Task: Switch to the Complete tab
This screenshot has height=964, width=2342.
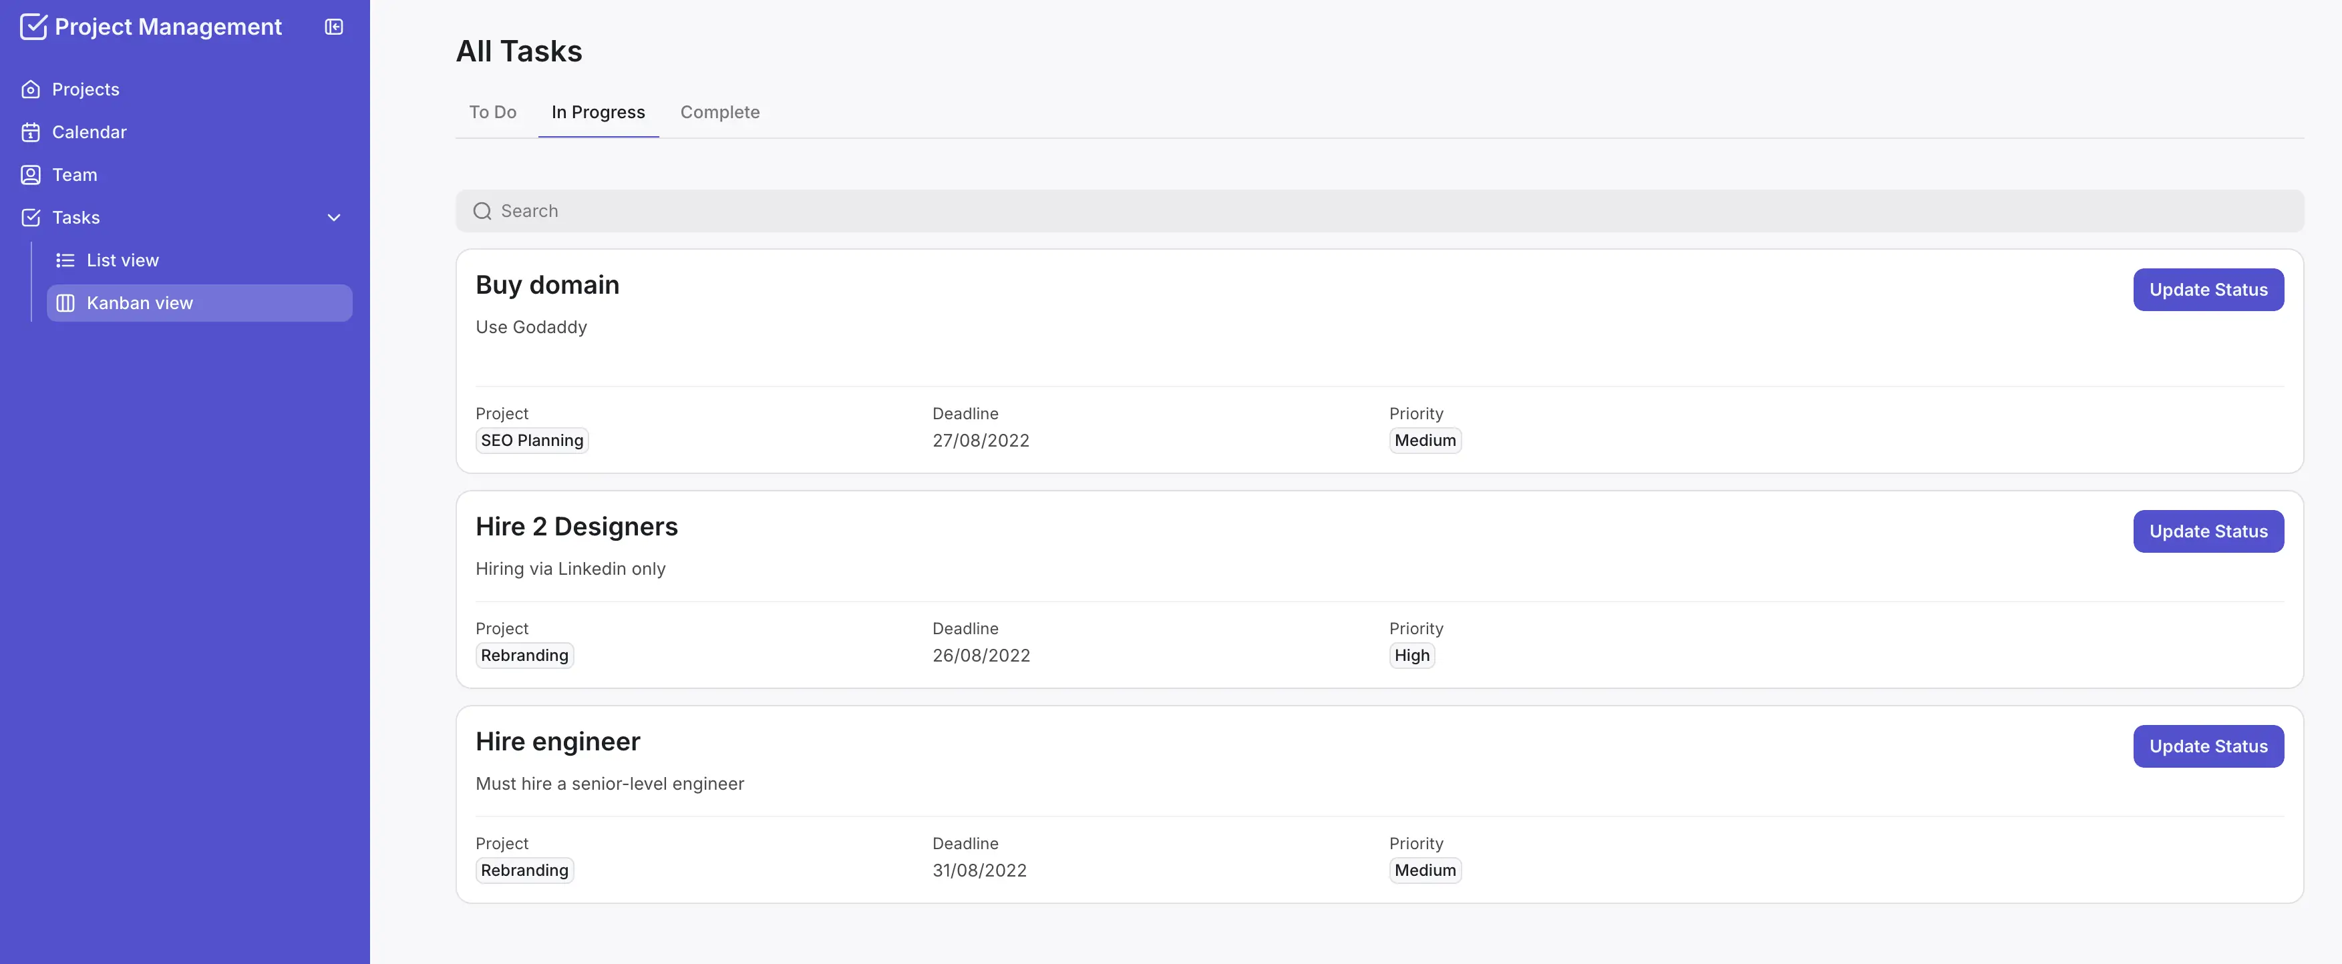Action: click(719, 111)
